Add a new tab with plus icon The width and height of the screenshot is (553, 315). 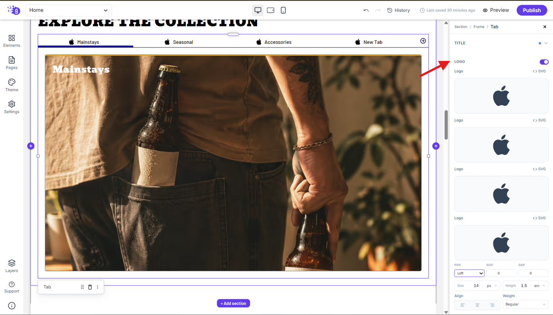[x=423, y=41]
